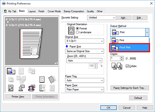Select Proof Print in output method list

pos(130,48)
